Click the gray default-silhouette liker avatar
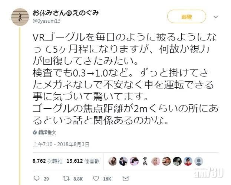Viewport: 231px width, 185px height. [199, 161]
